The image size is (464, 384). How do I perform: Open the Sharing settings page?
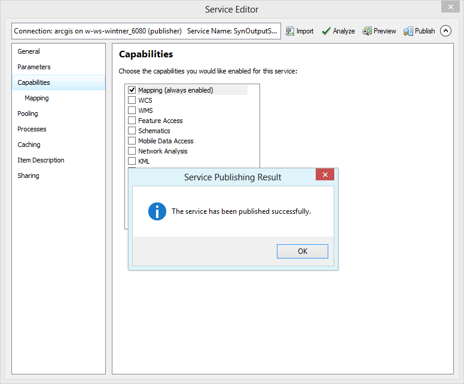pyautogui.click(x=59, y=176)
